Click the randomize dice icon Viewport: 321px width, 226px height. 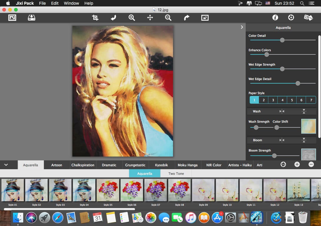(x=308, y=18)
